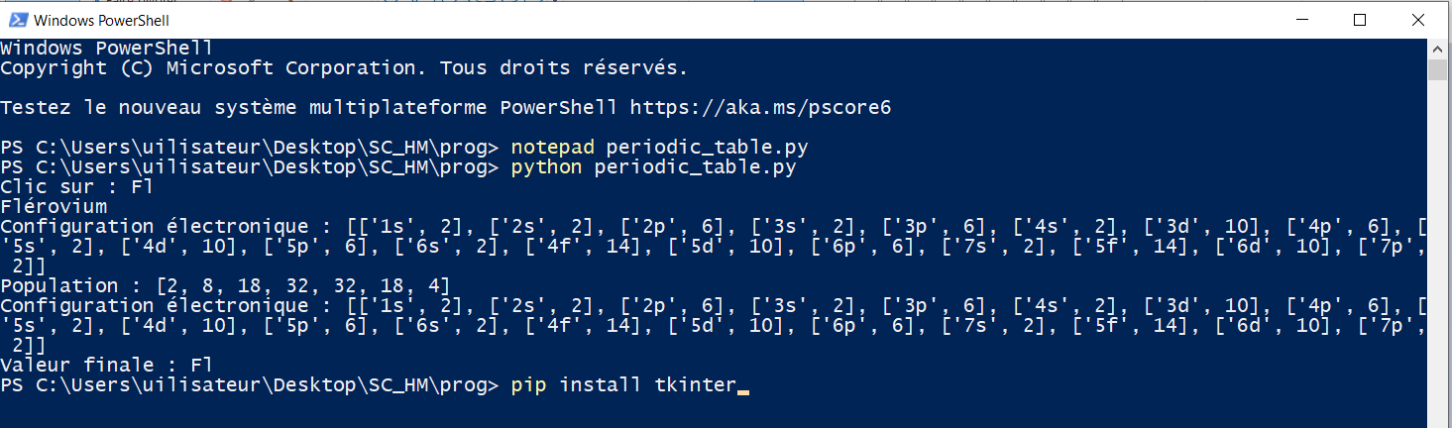Click the "Windows PowerShell" title bar text
1452x428 pixels.
click(101, 20)
